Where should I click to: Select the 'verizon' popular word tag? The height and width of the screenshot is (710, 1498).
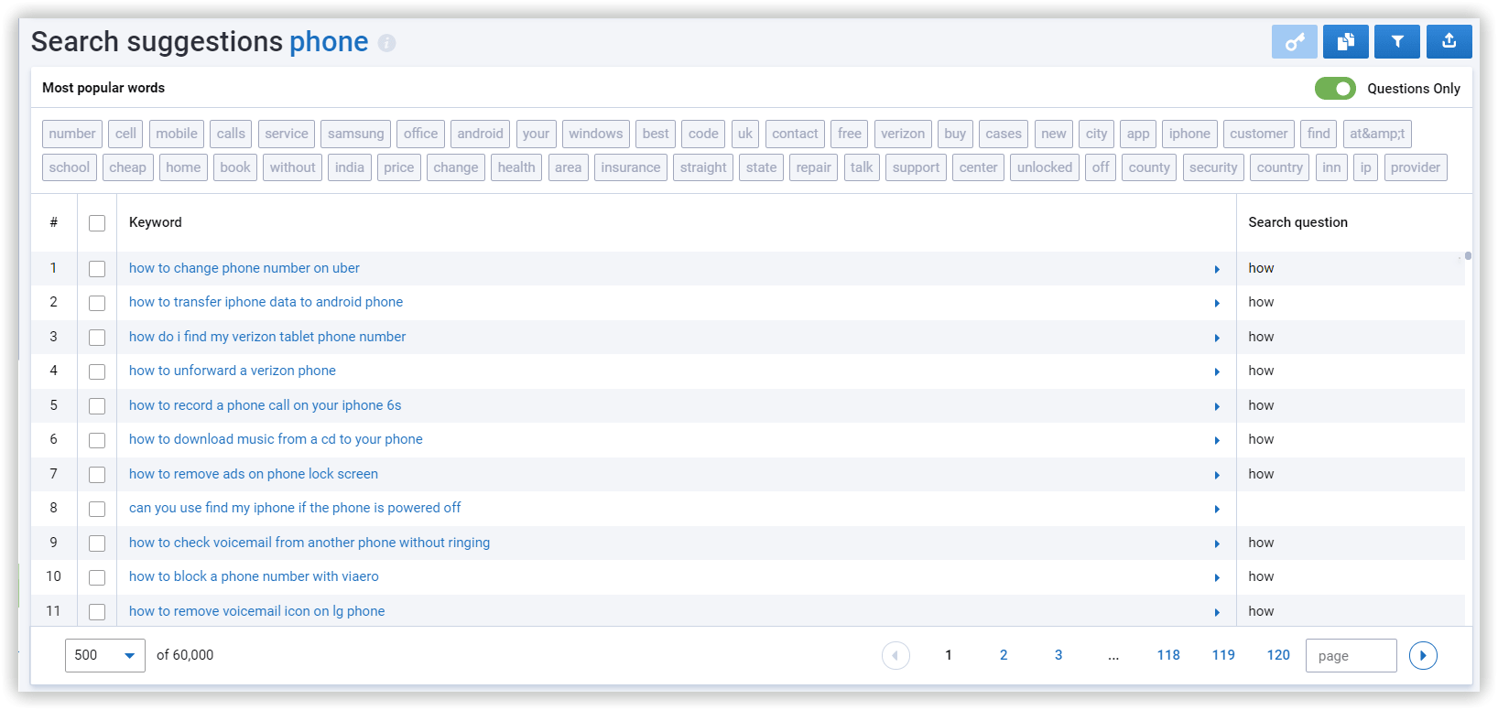(903, 134)
